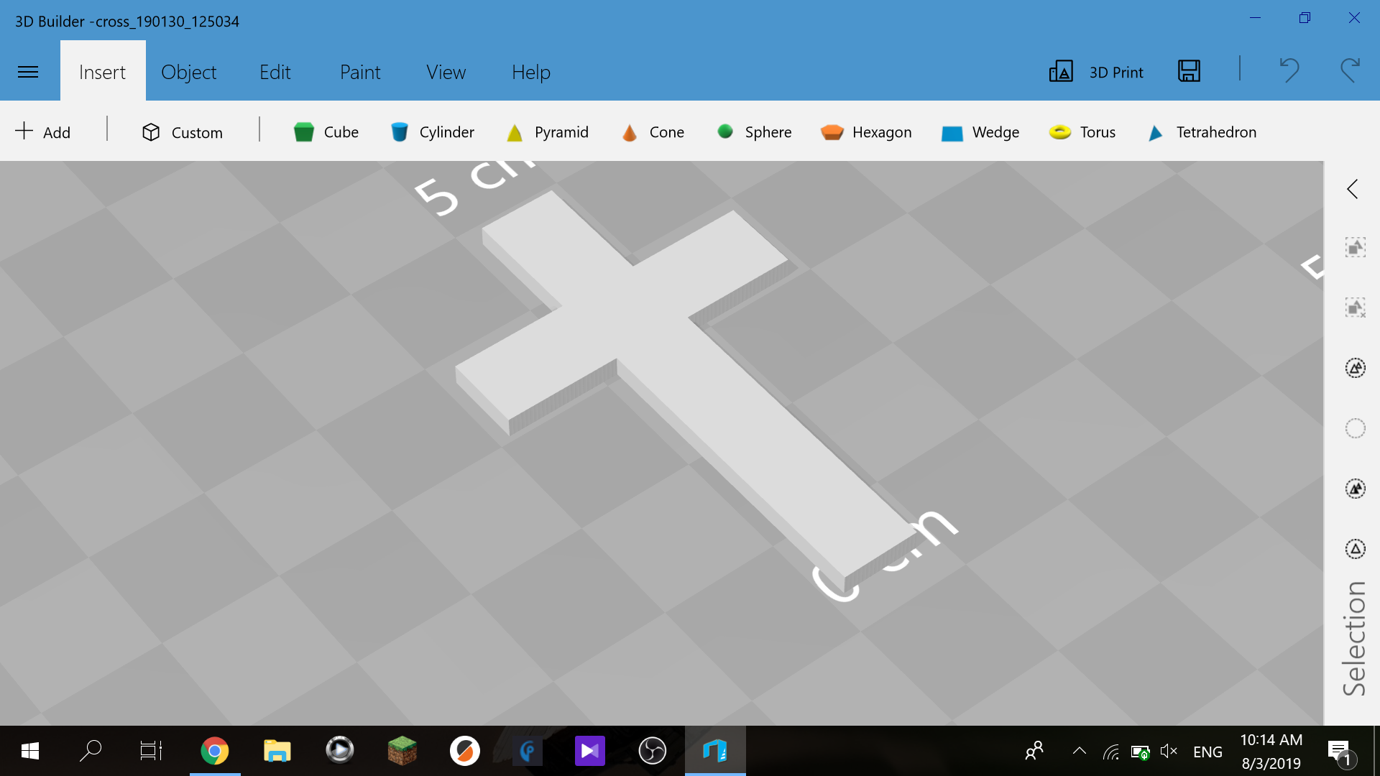Undo the last action

[x=1289, y=70]
